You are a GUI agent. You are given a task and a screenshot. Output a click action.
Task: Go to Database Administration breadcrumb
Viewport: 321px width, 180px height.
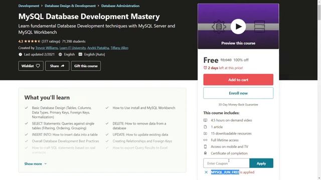click(x=120, y=6)
